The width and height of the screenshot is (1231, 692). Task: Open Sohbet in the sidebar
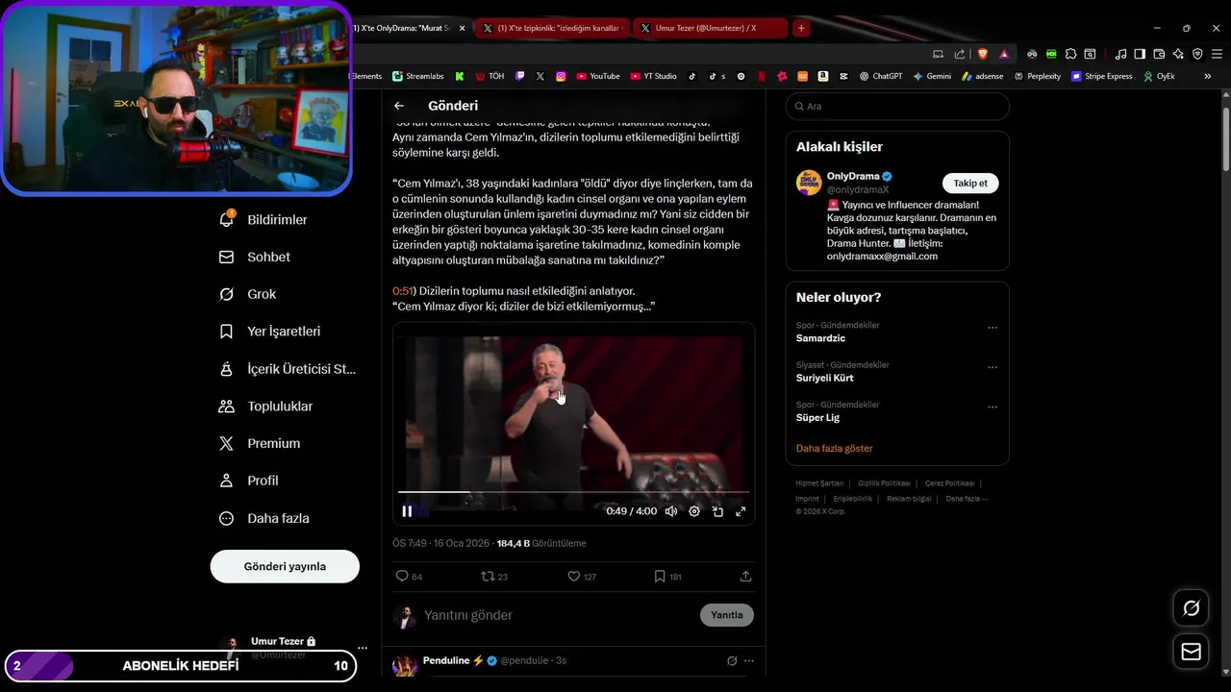pyautogui.click(x=255, y=257)
